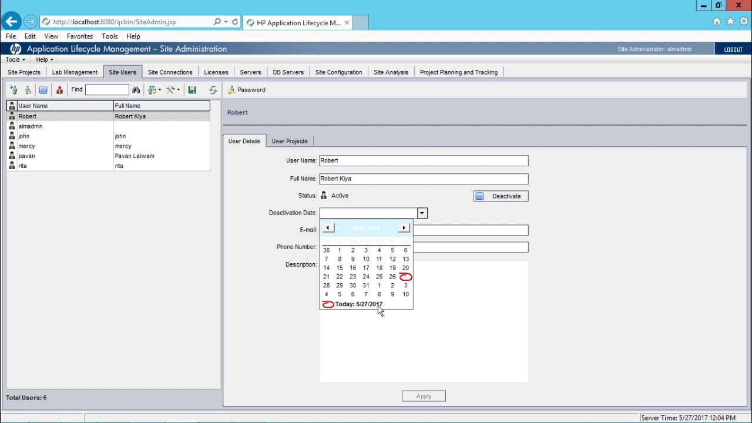Select user rita in the list
Viewport: 752px width, 423px height.
tap(108, 166)
